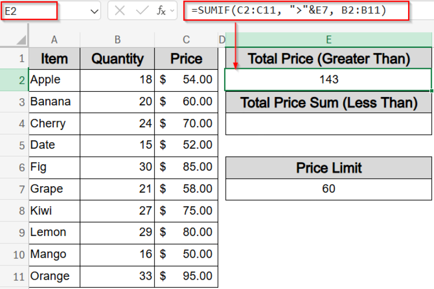
Task: Select the Price Limit value cell showing 60
Action: pyautogui.click(x=328, y=190)
